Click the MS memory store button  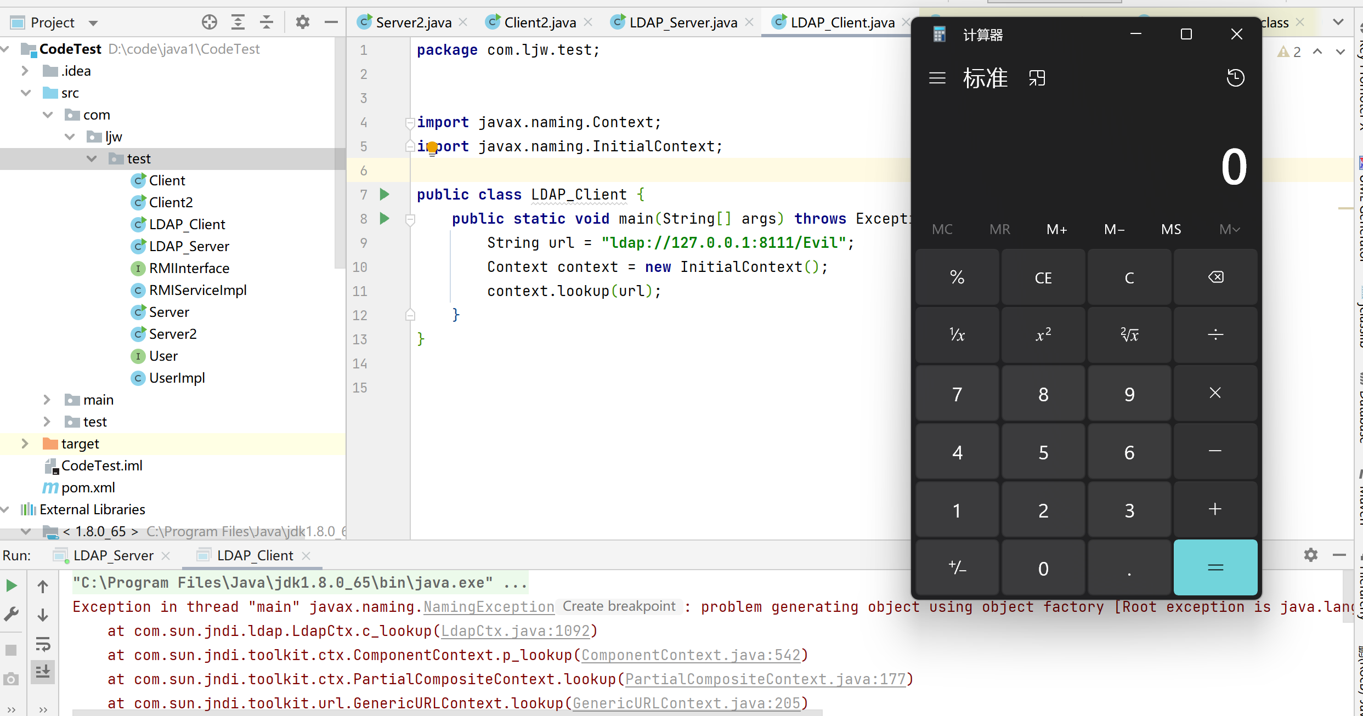point(1171,229)
